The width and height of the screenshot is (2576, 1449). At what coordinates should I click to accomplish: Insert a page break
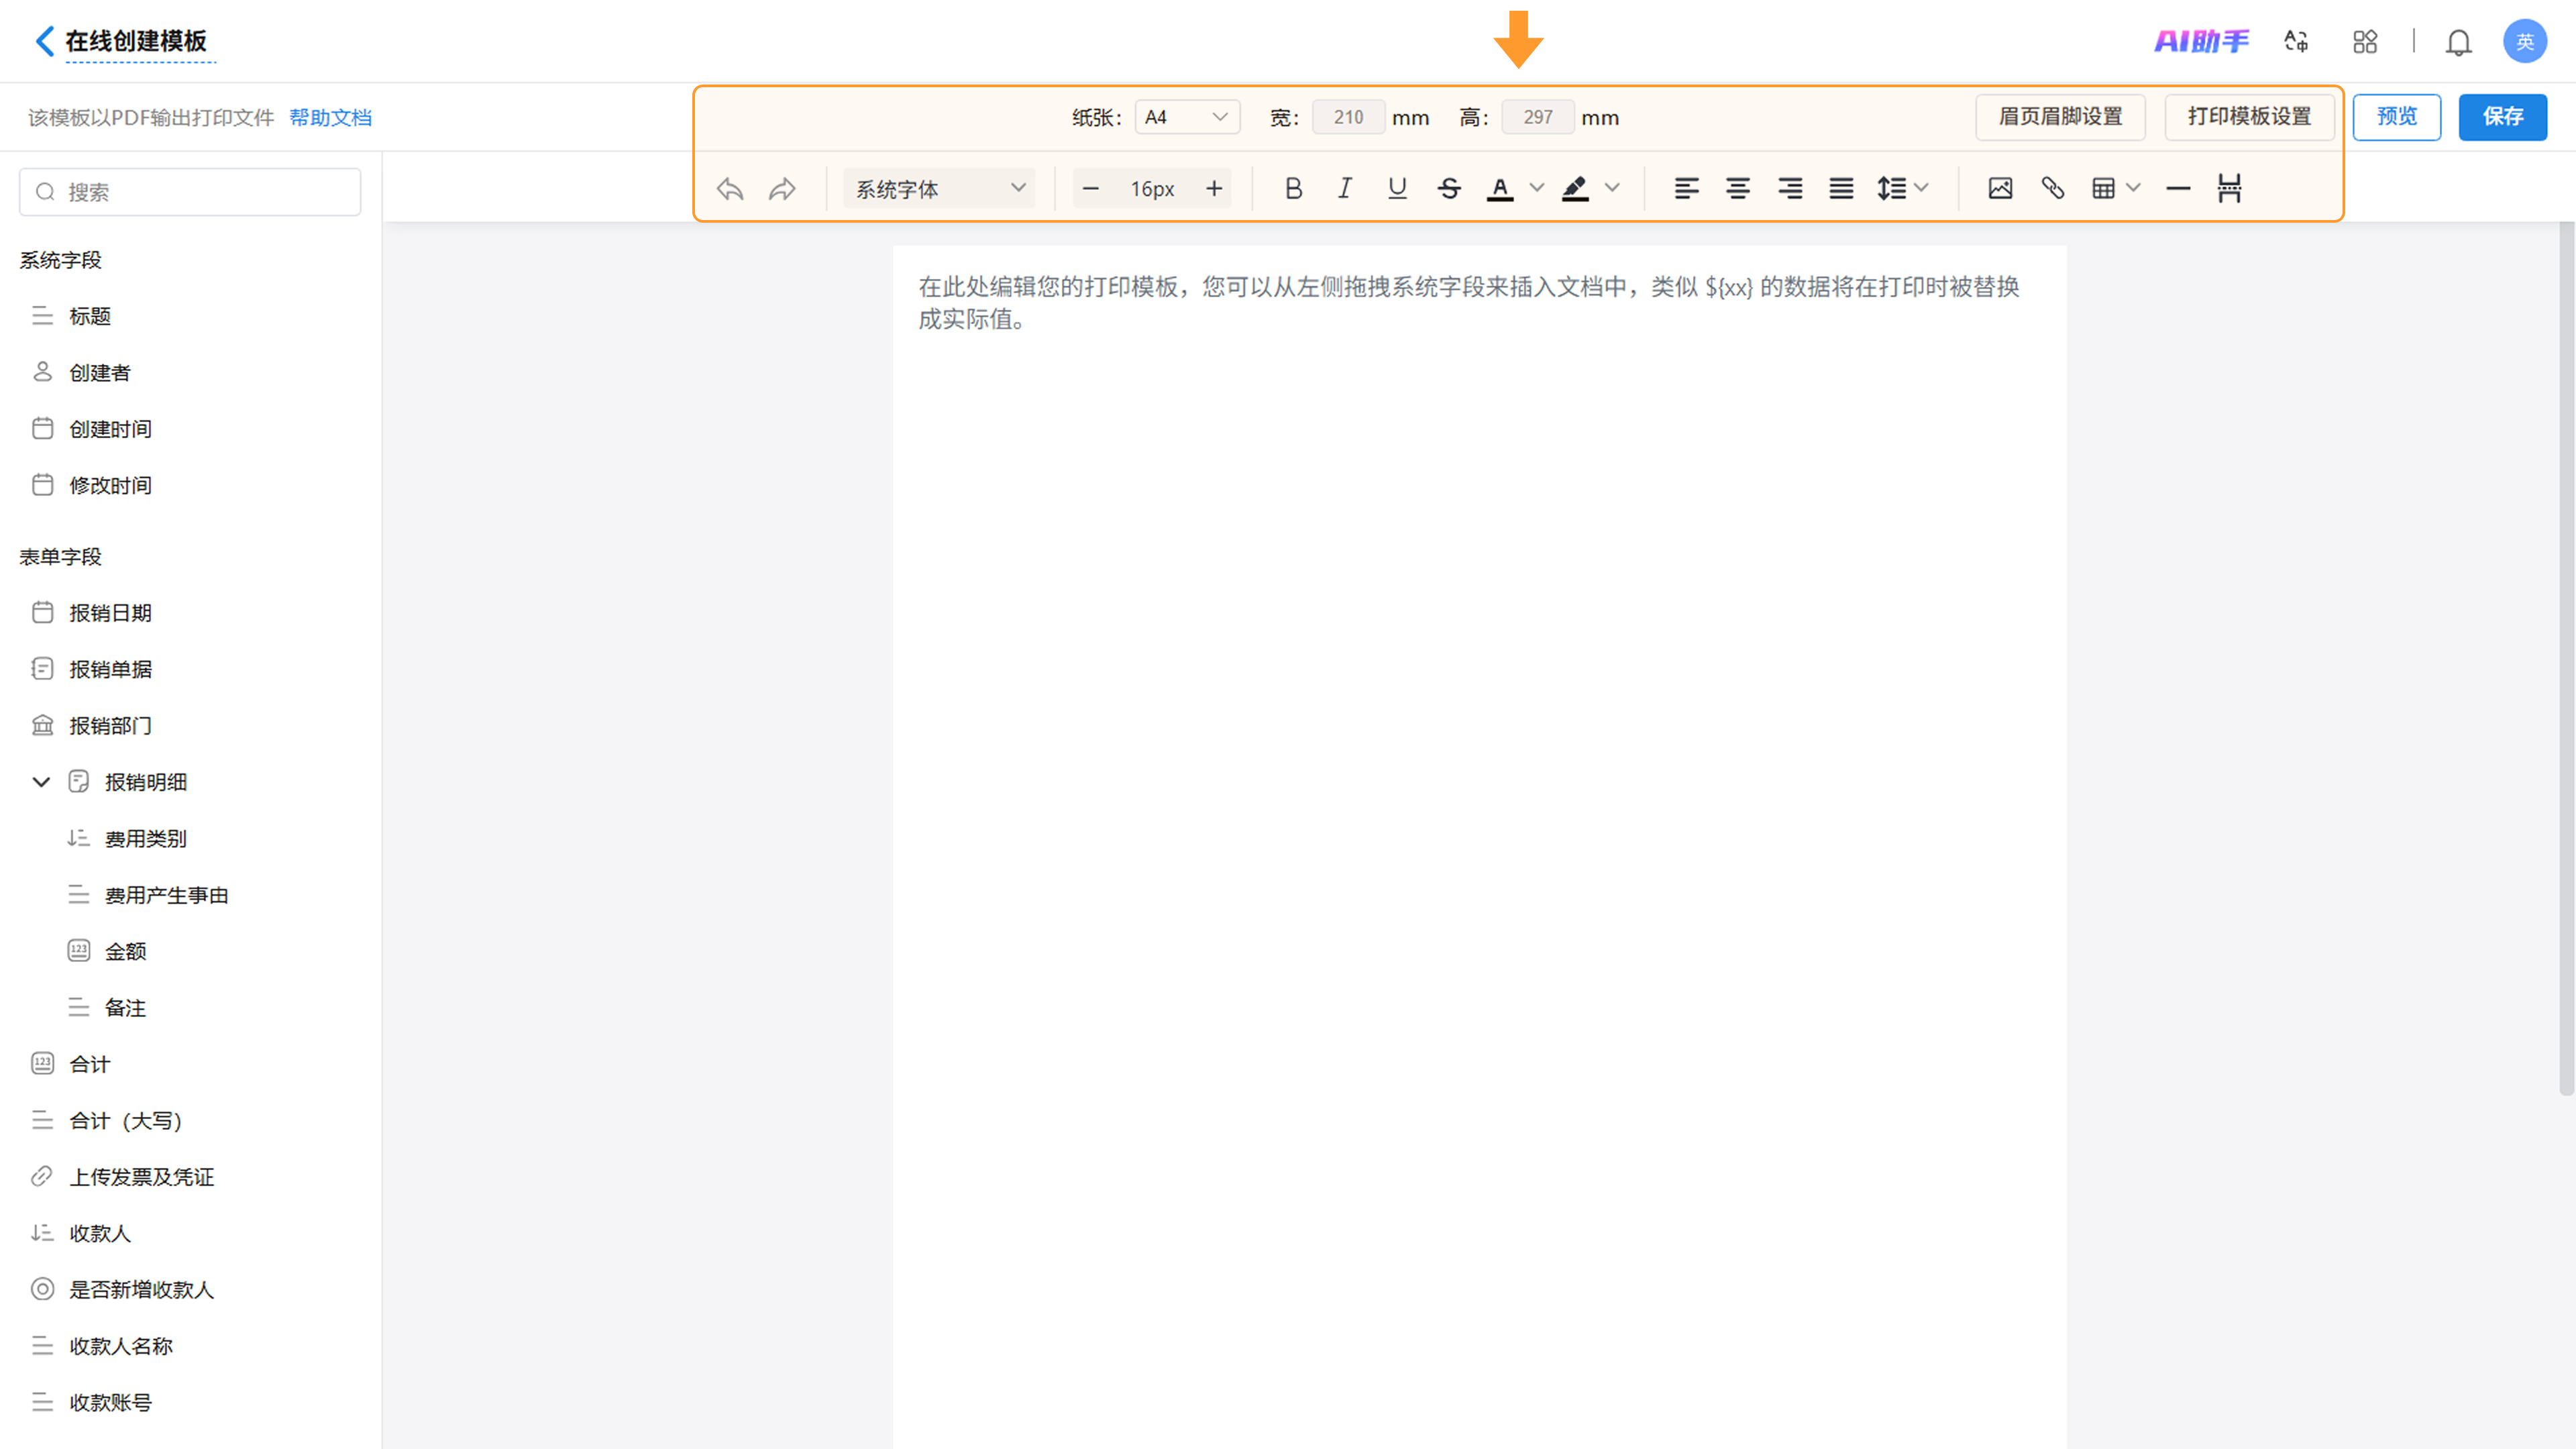(2229, 188)
